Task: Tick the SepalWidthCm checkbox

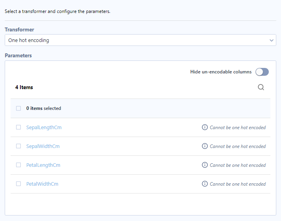Action: [x=18, y=146]
